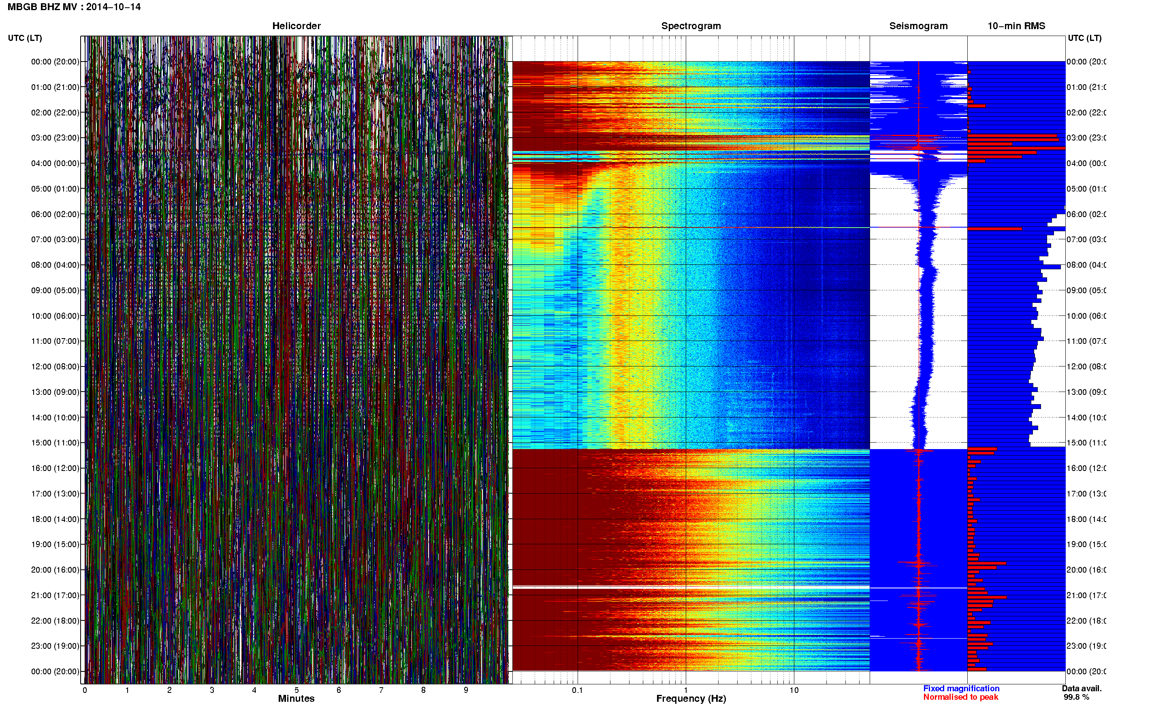The image size is (1152, 720).
Task: Click the 'Frequency (Hz)' axis label
Action: 691,699
